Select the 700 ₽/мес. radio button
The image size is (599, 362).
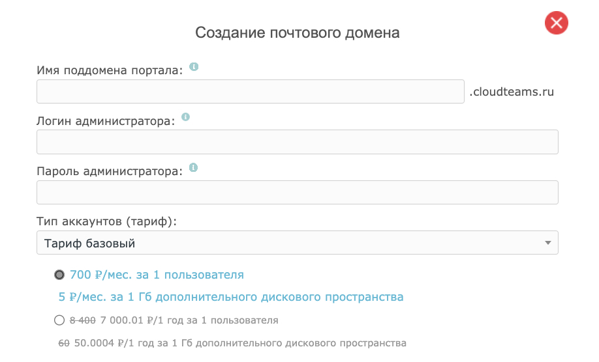[x=59, y=275]
